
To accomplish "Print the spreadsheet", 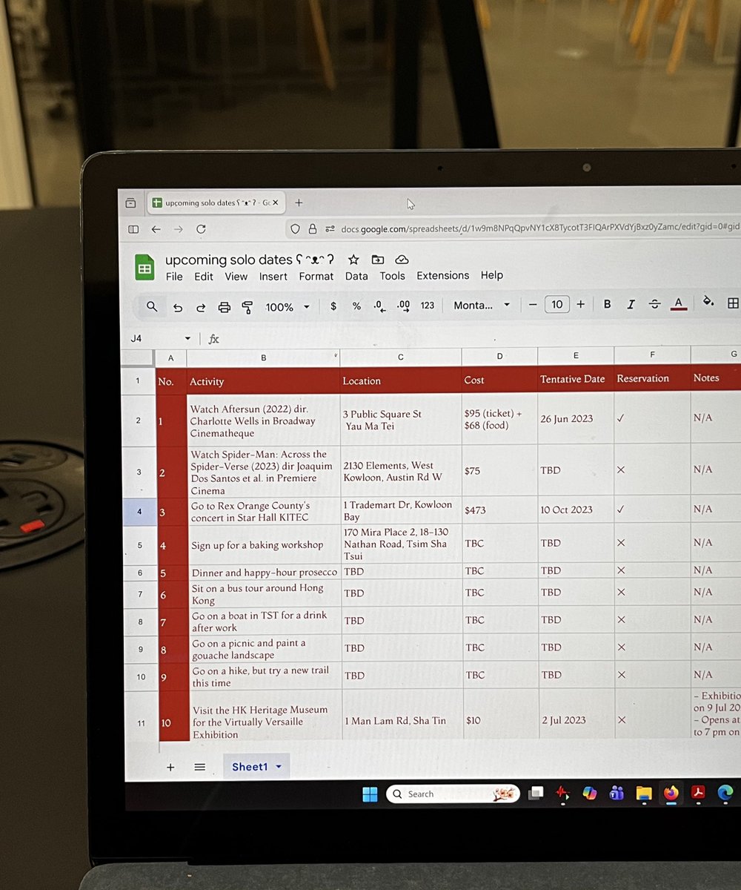I will click(x=225, y=307).
